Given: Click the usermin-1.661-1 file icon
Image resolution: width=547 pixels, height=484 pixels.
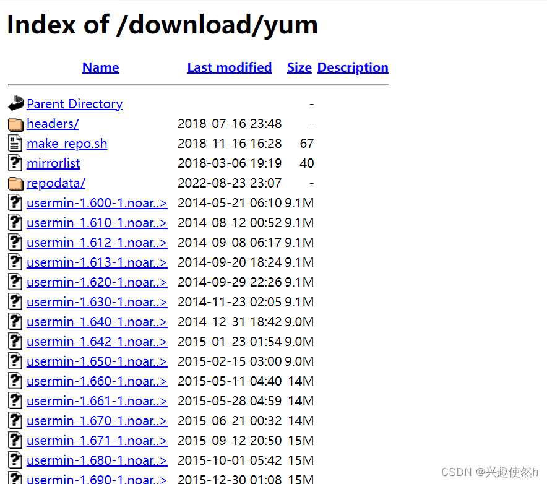Looking at the screenshot, I should coord(15,400).
